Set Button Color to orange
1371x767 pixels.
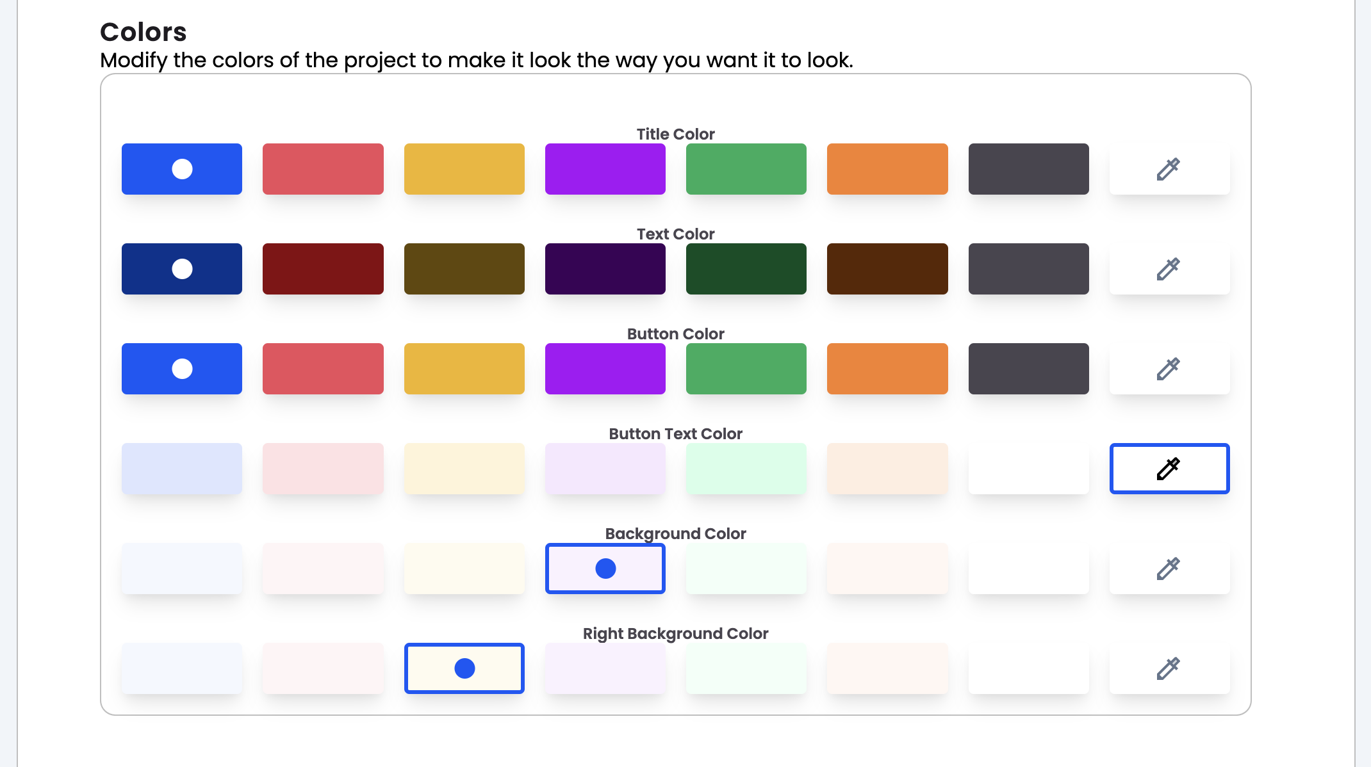[x=887, y=369]
